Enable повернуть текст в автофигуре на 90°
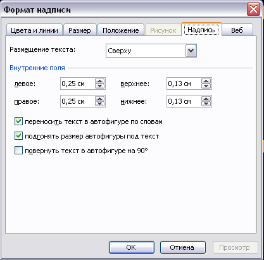264x260 pixels. pos(18,151)
